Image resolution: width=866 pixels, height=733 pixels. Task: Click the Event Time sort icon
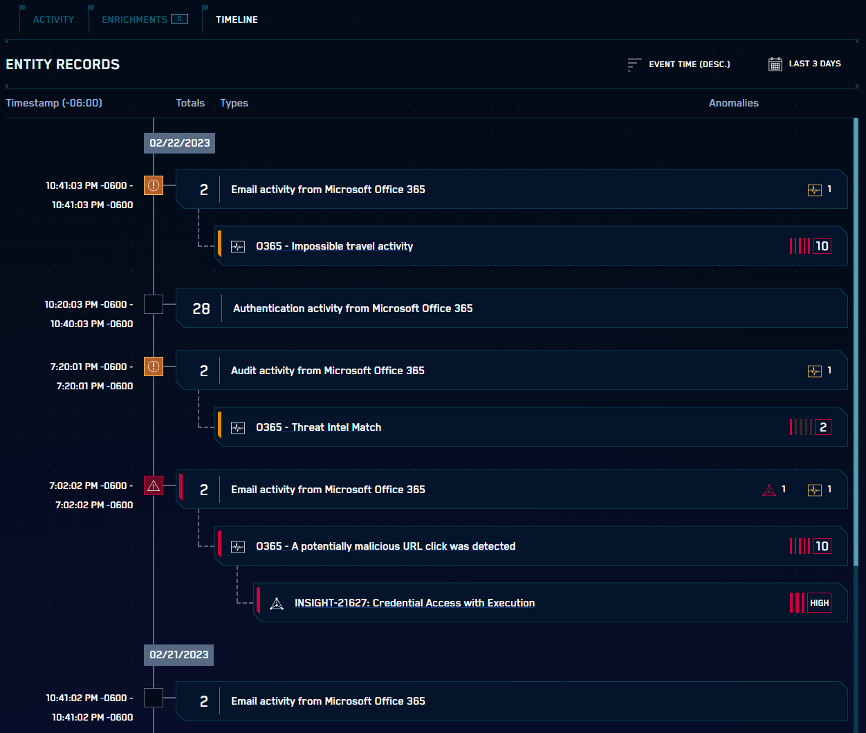[x=634, y=64]
